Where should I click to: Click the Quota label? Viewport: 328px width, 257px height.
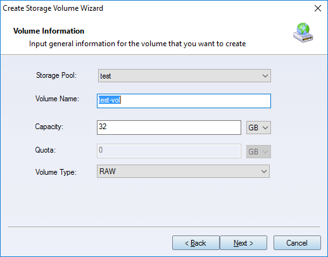tap(45, 150)
